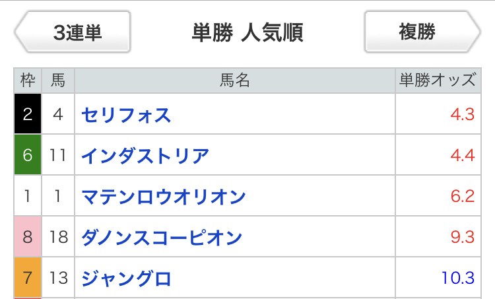
Task: Click black bracket 2 color cell
Action: pyautogui.click(x=28, y=115)
